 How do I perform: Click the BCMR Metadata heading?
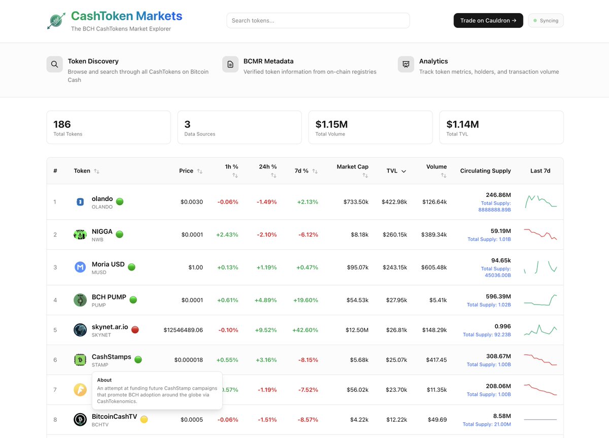pyautogui.click(x=268, y=61)
